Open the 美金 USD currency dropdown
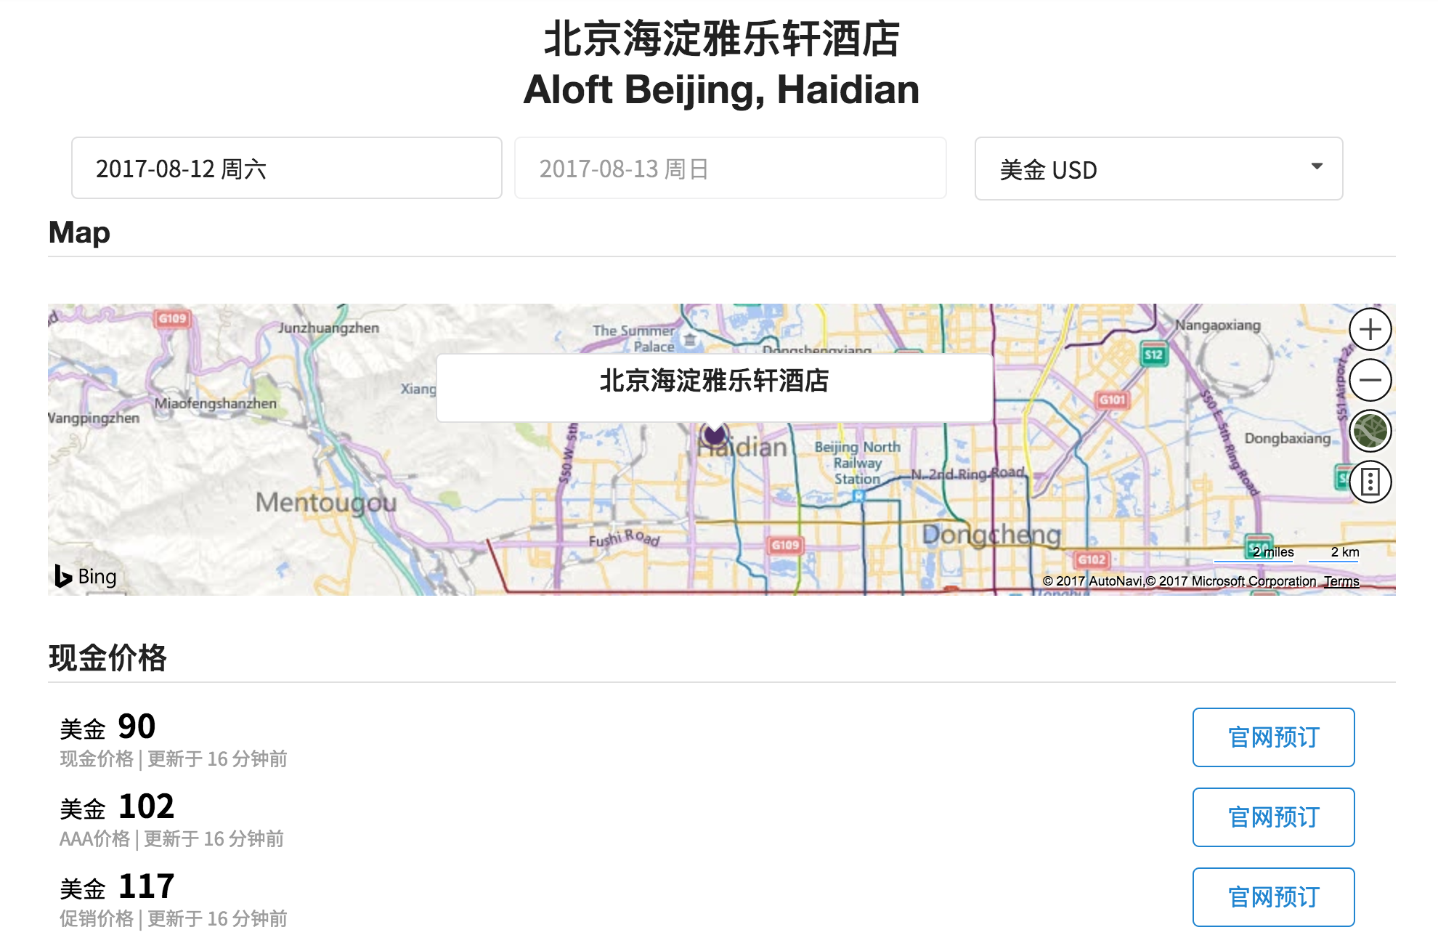 [1158, 169]
